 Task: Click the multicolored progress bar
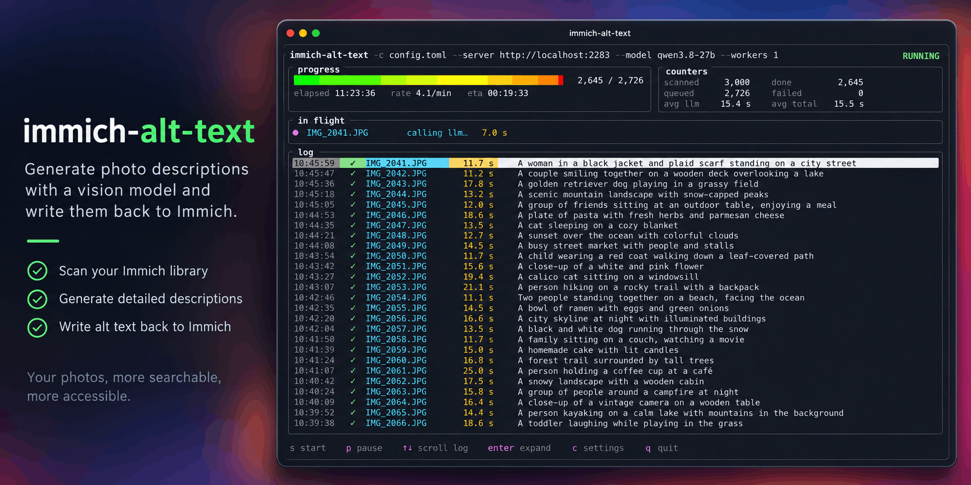click(429, 80)
